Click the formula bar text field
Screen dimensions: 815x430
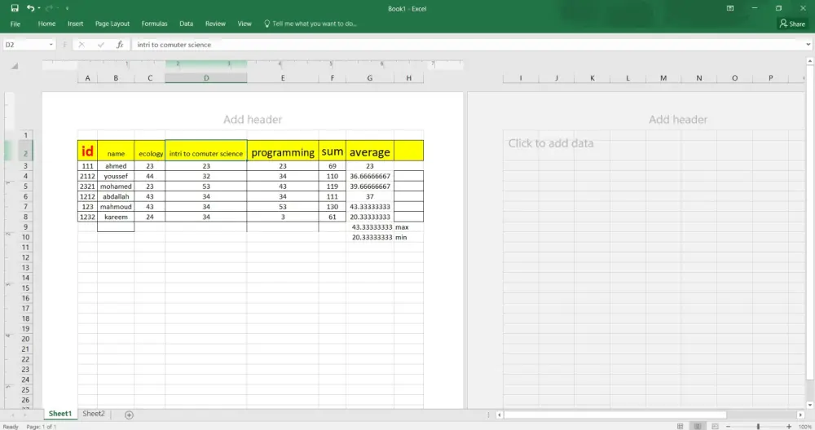466,45
